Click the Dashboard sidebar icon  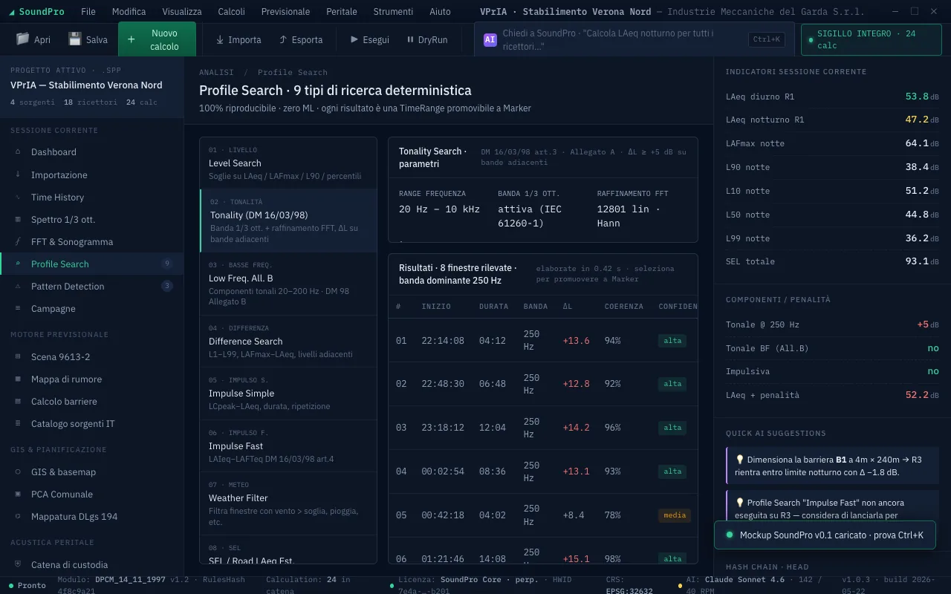[x=18, y=152]
